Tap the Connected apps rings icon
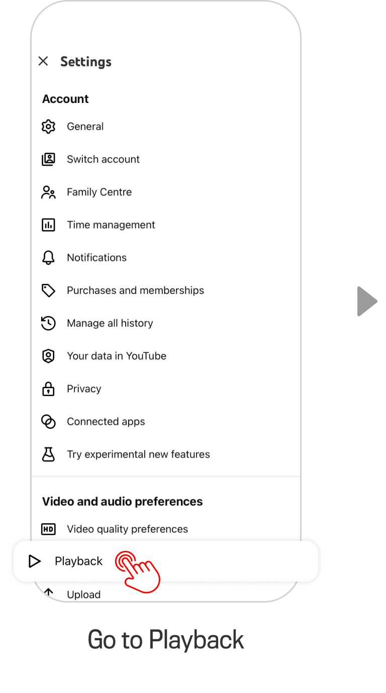Image resolution: width=386 pixels, height=693 pixels. click(x=48, y=422)
